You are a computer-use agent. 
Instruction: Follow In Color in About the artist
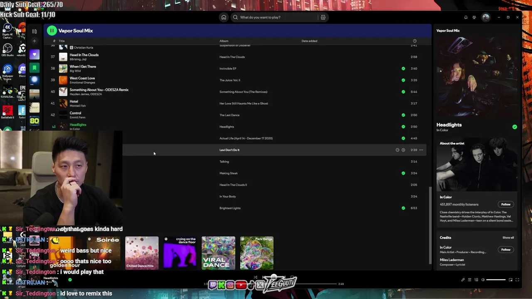[x=506, y=204]
